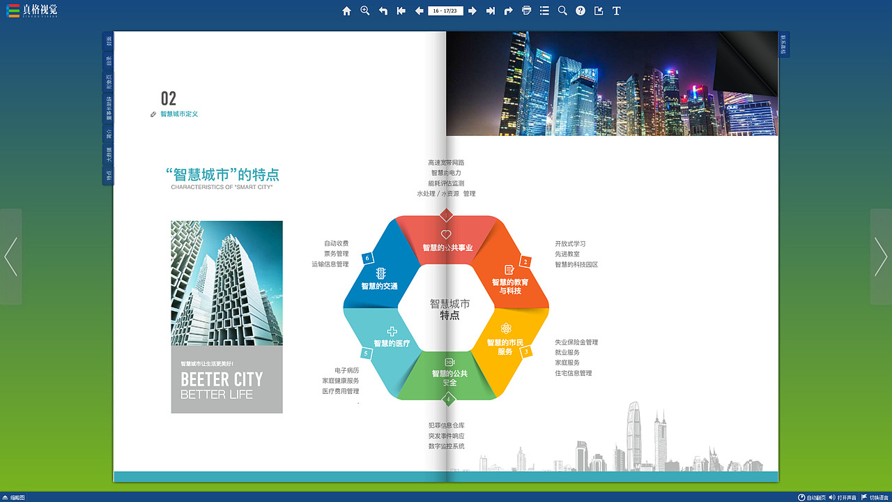The image size is (892, 502).
Task: Click the text 失业保险金管理
Action: tap(576, 342)
